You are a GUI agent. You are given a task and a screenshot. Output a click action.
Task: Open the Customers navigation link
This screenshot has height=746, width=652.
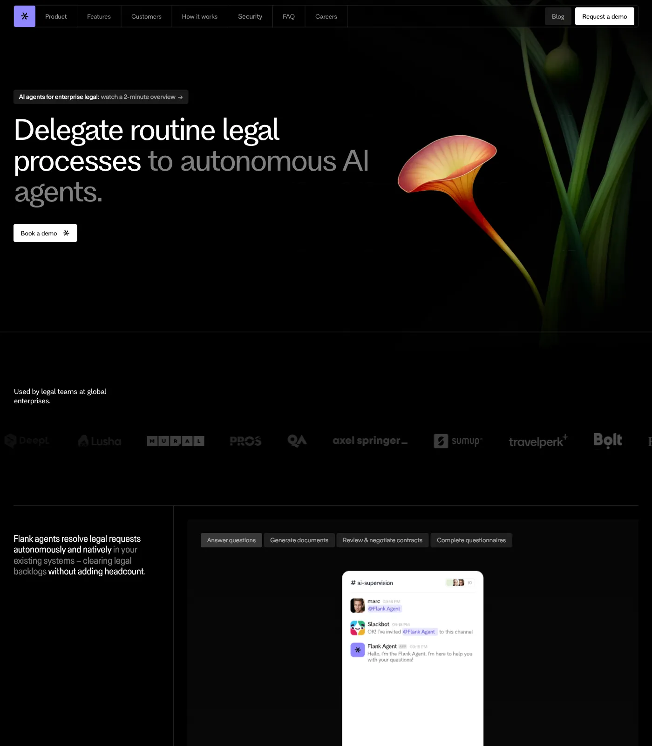click(x=146, y=16)
